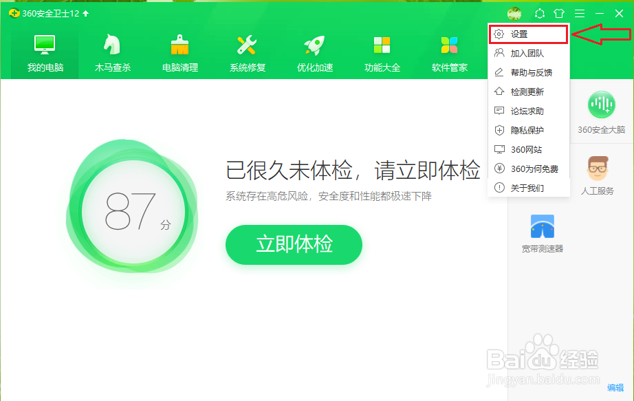Image resolution: width=634 pixels, height=401 pixels.
Task: Choose 加入团队 menu item
Action: (529, 53)
